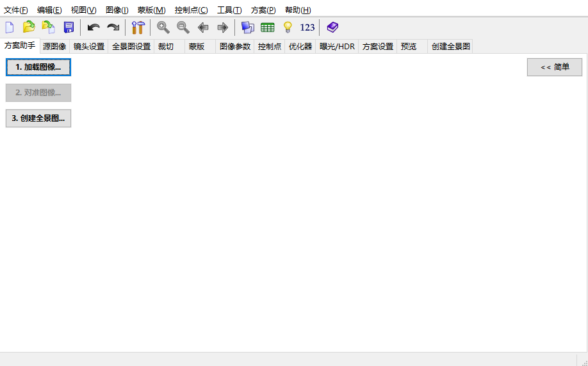Click the New project toolbar icon

tap(10, 27)
